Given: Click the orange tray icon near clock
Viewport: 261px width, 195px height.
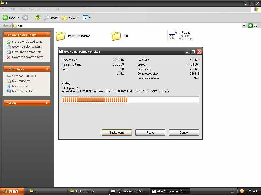Looking at the screenshot, I should (x=242, y=191).
